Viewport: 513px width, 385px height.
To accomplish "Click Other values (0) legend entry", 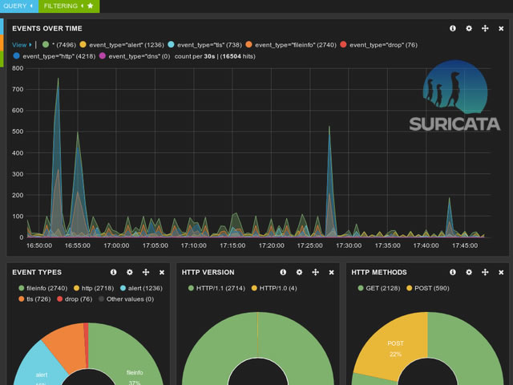I will coord(127,299).
